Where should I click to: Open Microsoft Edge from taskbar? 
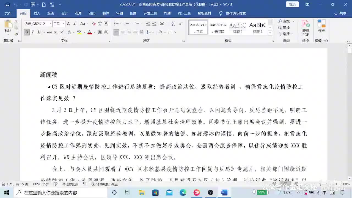tap(183, 193)
